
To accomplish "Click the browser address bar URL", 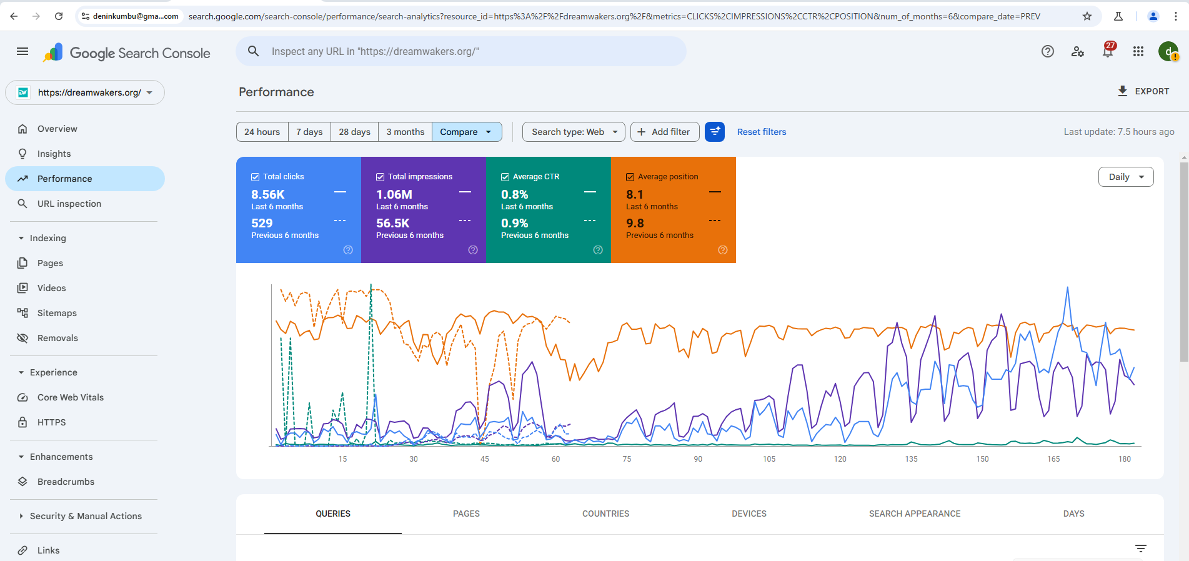I will [614, 16].
